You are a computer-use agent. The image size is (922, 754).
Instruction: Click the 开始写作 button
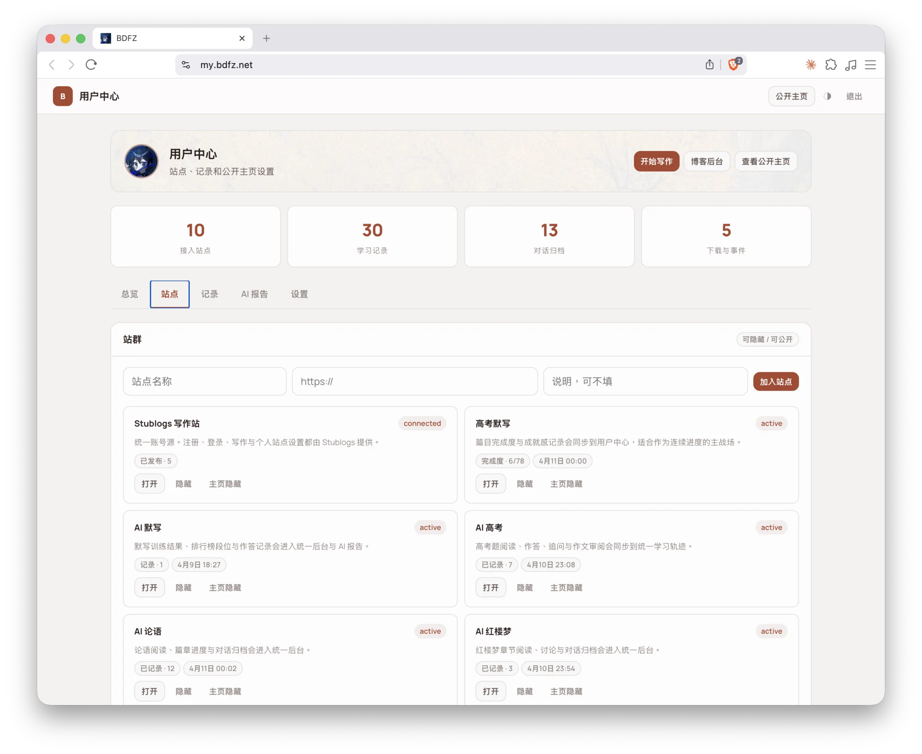[x=656, y=161]
